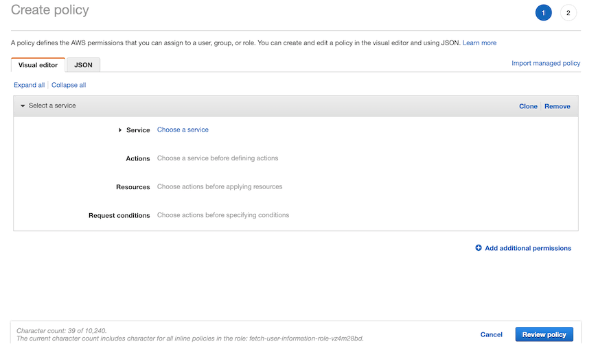Viewport: 609px width, 344px height.
Task: Click the Resources placeholder text
Action: [220, 186]
